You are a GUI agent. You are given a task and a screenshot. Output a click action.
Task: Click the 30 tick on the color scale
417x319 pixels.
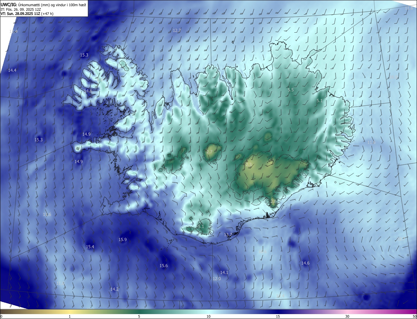coord(347,316)
